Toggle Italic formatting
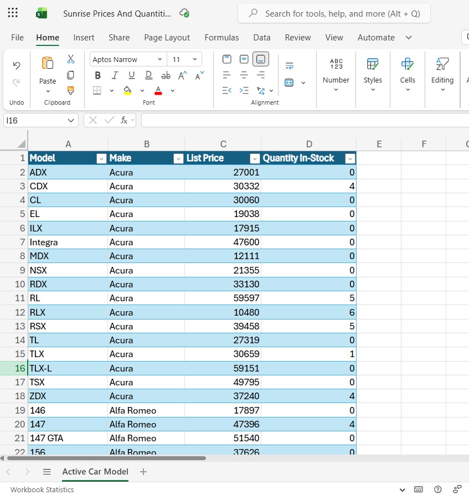 click(115, 75)
